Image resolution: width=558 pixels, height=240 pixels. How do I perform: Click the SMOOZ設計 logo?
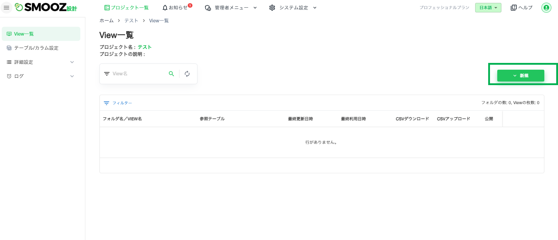[x=46, y=7]
